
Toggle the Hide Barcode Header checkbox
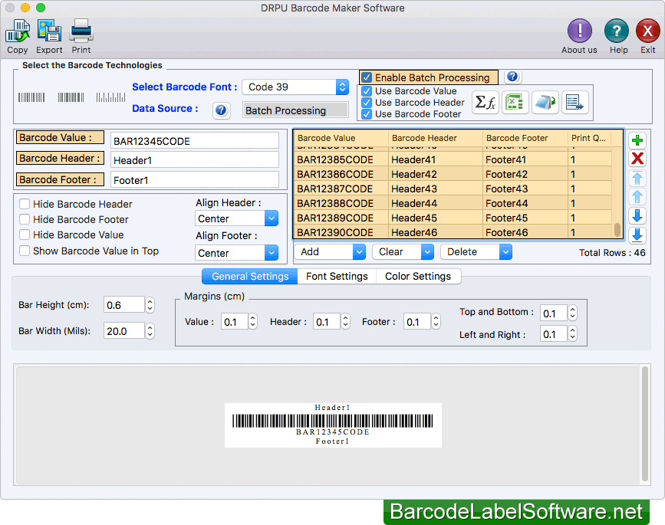coord(25,205)
